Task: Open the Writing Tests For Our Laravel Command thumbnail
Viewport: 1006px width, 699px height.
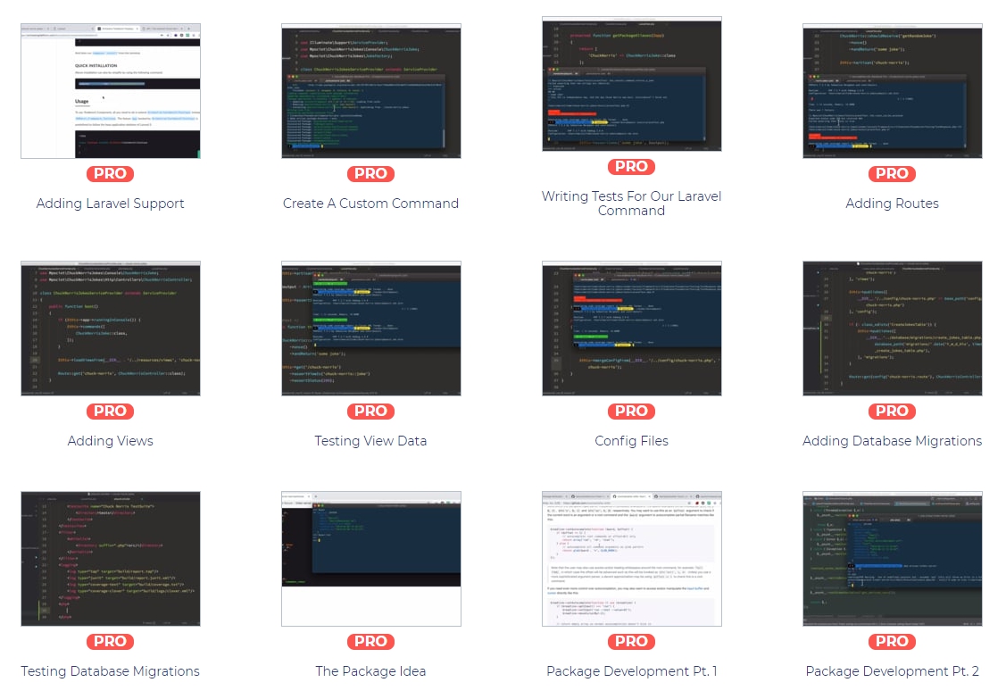Action: pyautogui.click(x=631, y=84)
